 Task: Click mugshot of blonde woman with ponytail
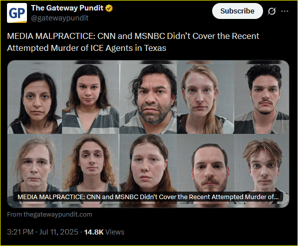pos(206,97)
